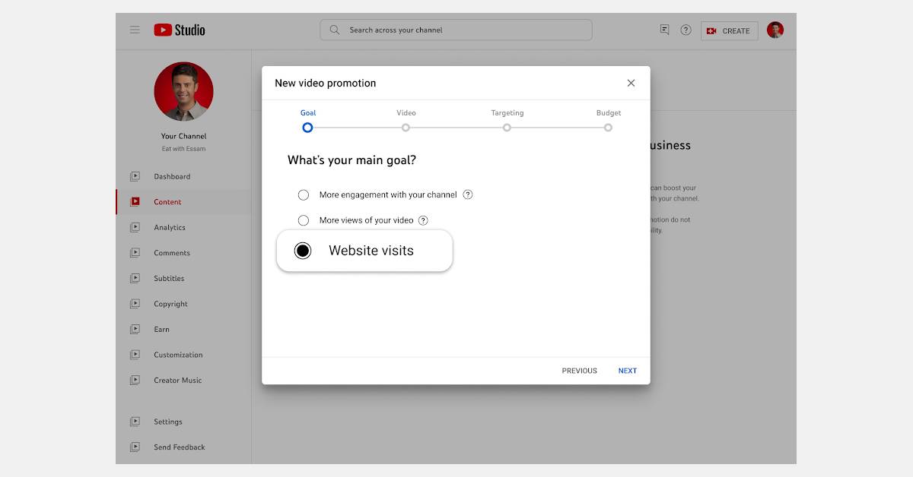Screen dimensions: 913x477
Task: Click the Send Feedback sidebar icon
Action: (135, 447)
